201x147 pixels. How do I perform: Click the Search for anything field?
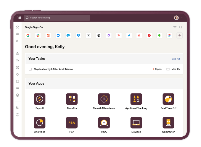tap(57, 18)
